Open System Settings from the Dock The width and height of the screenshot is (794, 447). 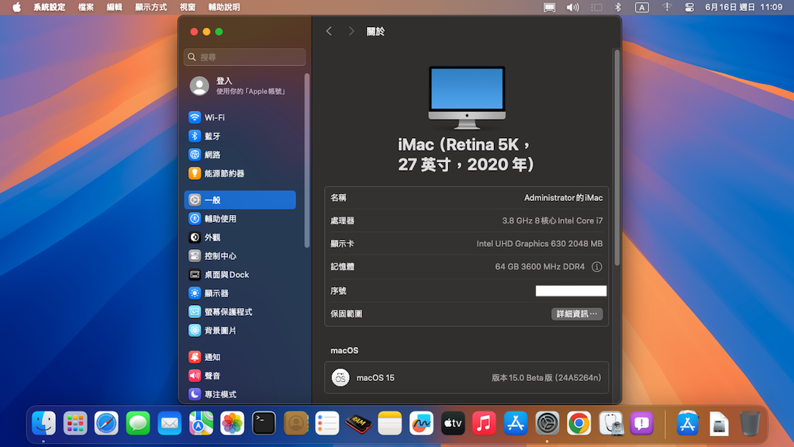547,423
